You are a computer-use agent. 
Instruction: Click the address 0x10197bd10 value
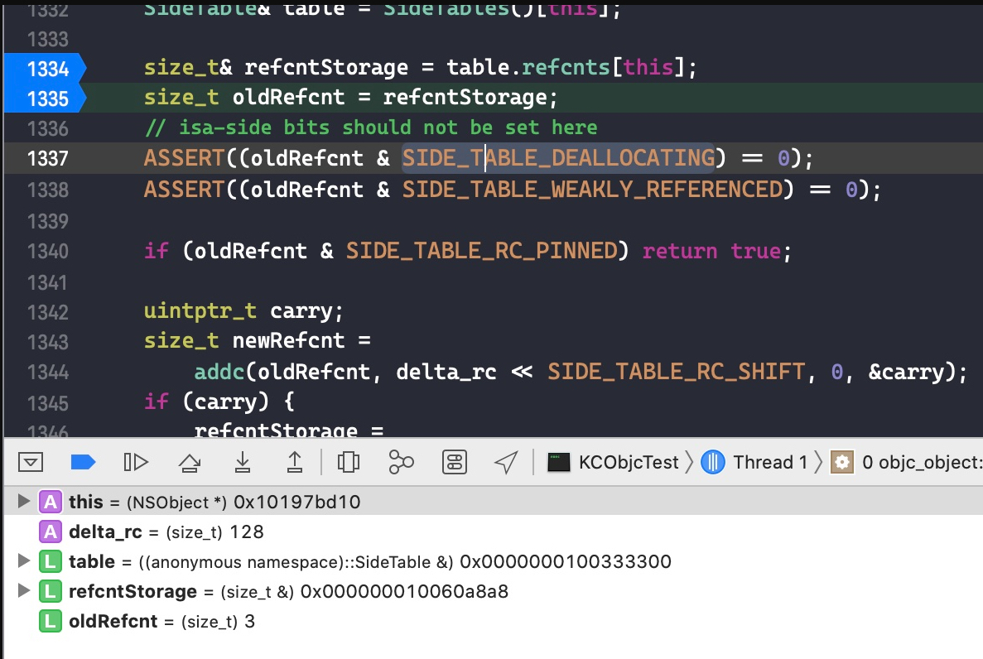(x=297, y=502)
